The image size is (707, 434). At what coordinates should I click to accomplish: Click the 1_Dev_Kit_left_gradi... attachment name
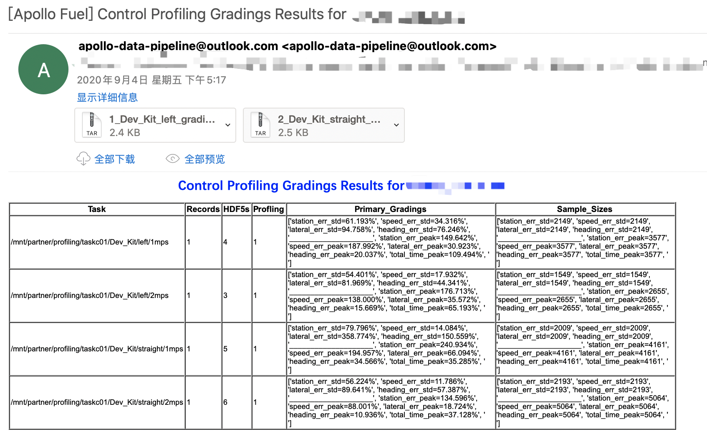click(x=162, y=119)
